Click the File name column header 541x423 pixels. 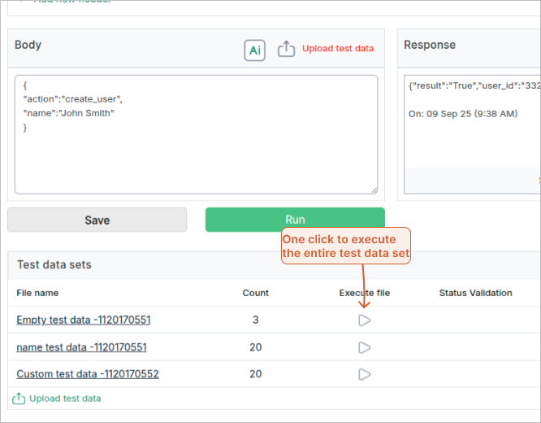[x=37, y=293]
